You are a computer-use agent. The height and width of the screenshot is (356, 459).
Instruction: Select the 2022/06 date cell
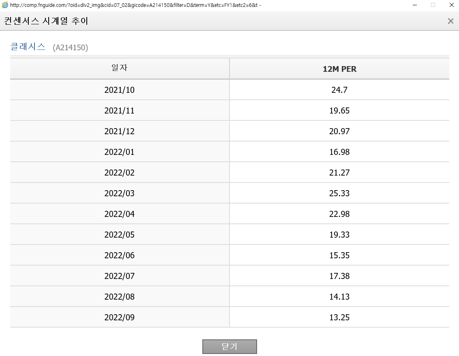(120, 255)
